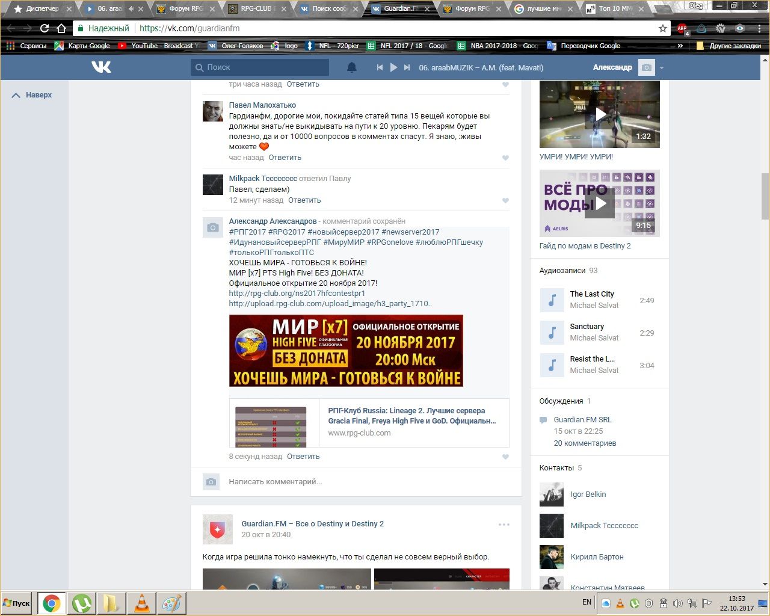Open the МИР x7 banner image
Viewport: 770px width, 616px height.
coord(346,351)
